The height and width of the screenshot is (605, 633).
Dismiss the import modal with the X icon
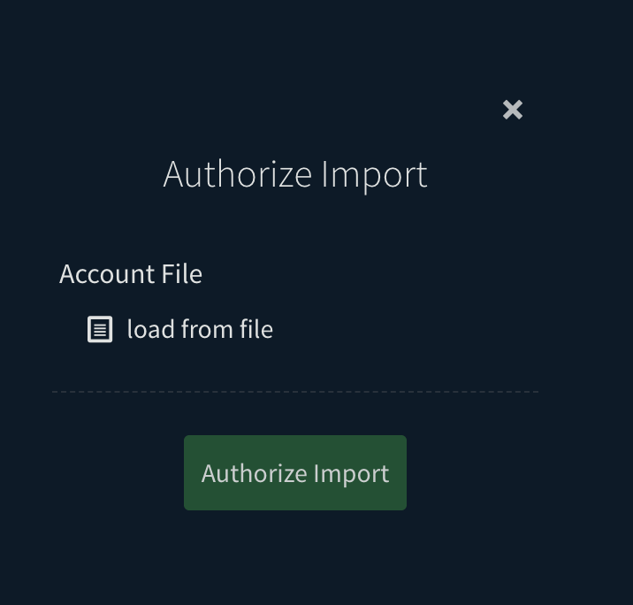click(x=513, y=110)
